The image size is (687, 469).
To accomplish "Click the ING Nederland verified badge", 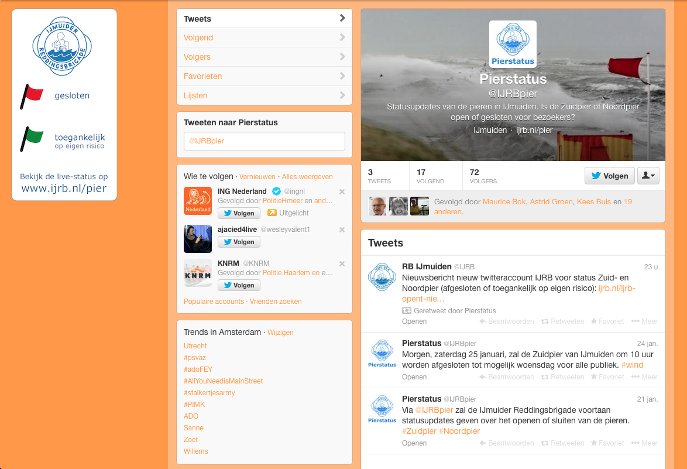I will pyautogui.click(x=276, y=191).
